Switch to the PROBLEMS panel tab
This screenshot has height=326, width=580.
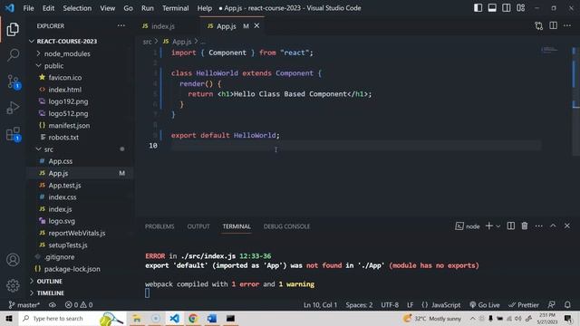click(x=159, y=226)
